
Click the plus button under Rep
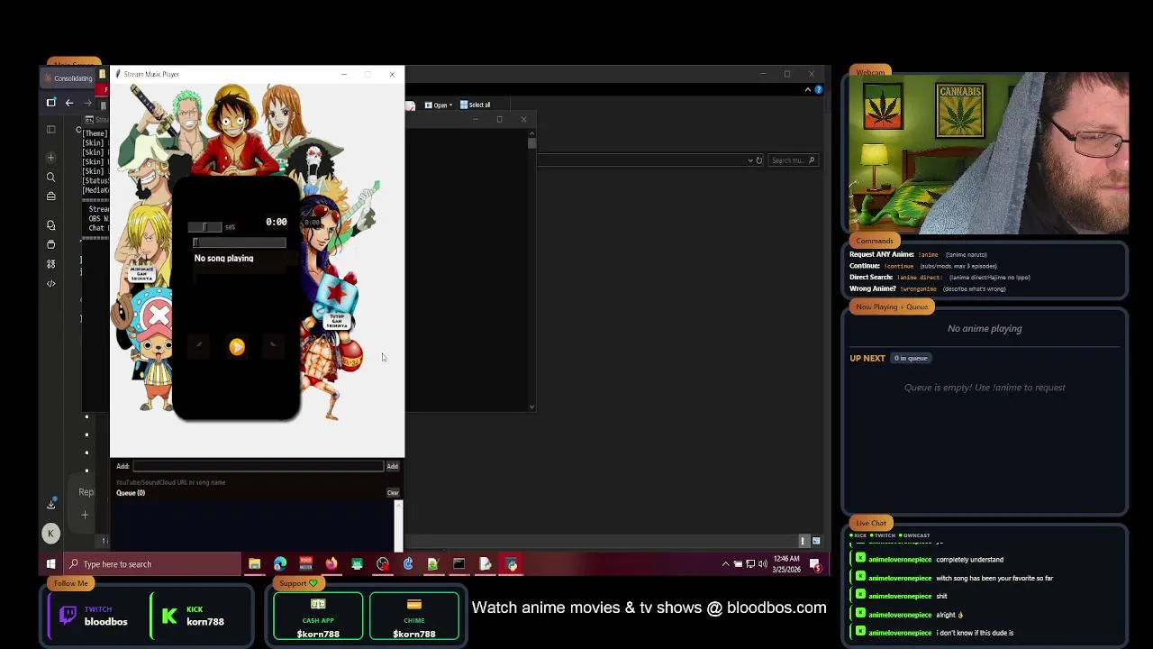[x=85, y=515]
